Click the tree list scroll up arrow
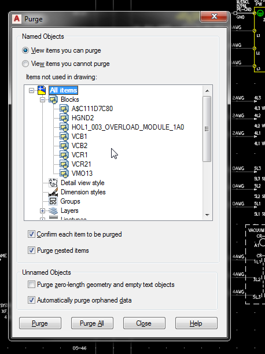This screenshot has height=354, width=265. pyautogui.click(x=207, y=91)
